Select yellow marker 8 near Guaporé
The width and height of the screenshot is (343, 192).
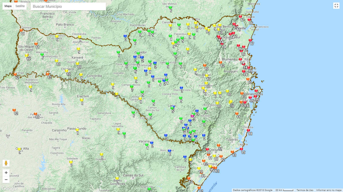point(101,154)
